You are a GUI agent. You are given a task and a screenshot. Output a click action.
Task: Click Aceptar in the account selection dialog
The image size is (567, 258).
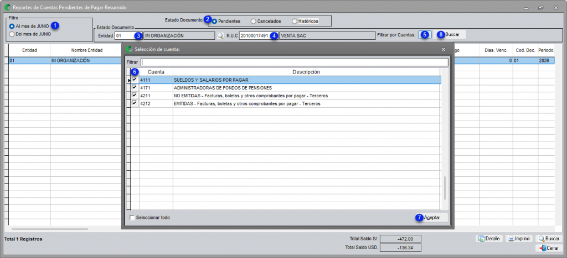click(431, 218)
